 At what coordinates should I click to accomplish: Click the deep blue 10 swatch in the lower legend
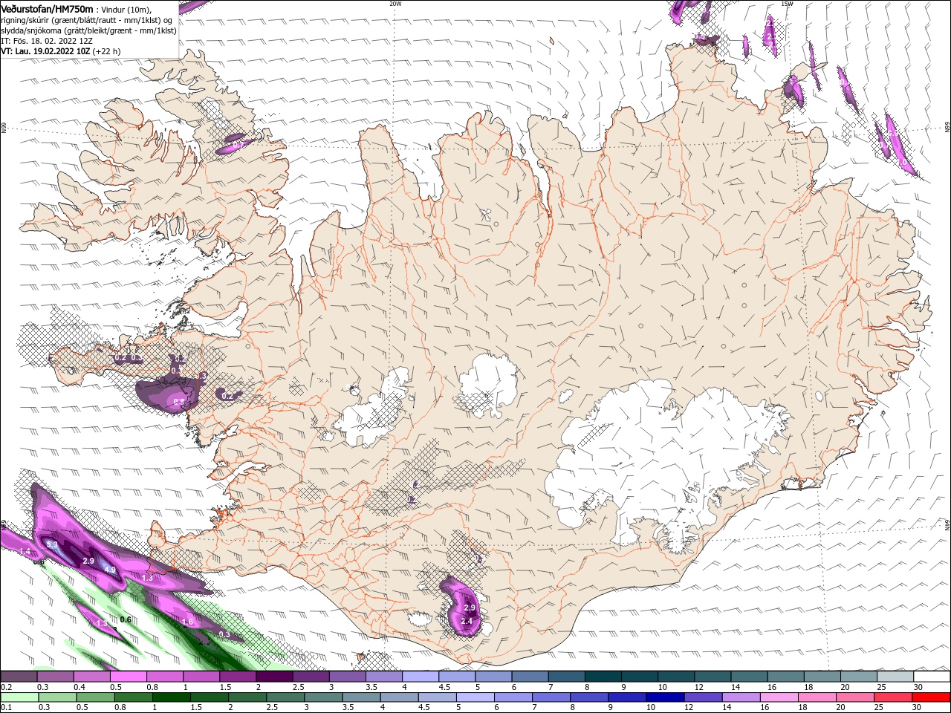point(664,697)
